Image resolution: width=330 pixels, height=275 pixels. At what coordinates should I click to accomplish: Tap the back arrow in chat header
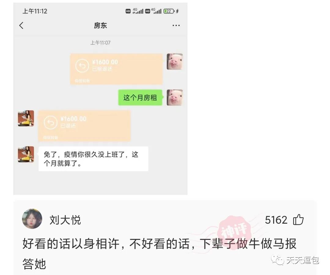pos(21,25)
